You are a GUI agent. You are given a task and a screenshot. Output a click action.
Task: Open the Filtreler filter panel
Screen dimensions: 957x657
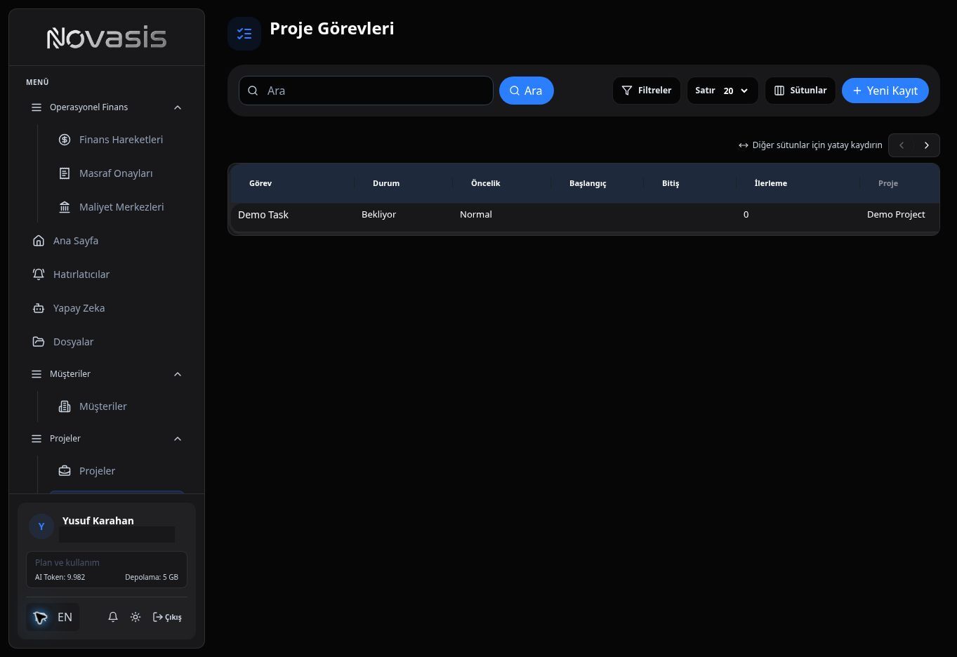647,91
